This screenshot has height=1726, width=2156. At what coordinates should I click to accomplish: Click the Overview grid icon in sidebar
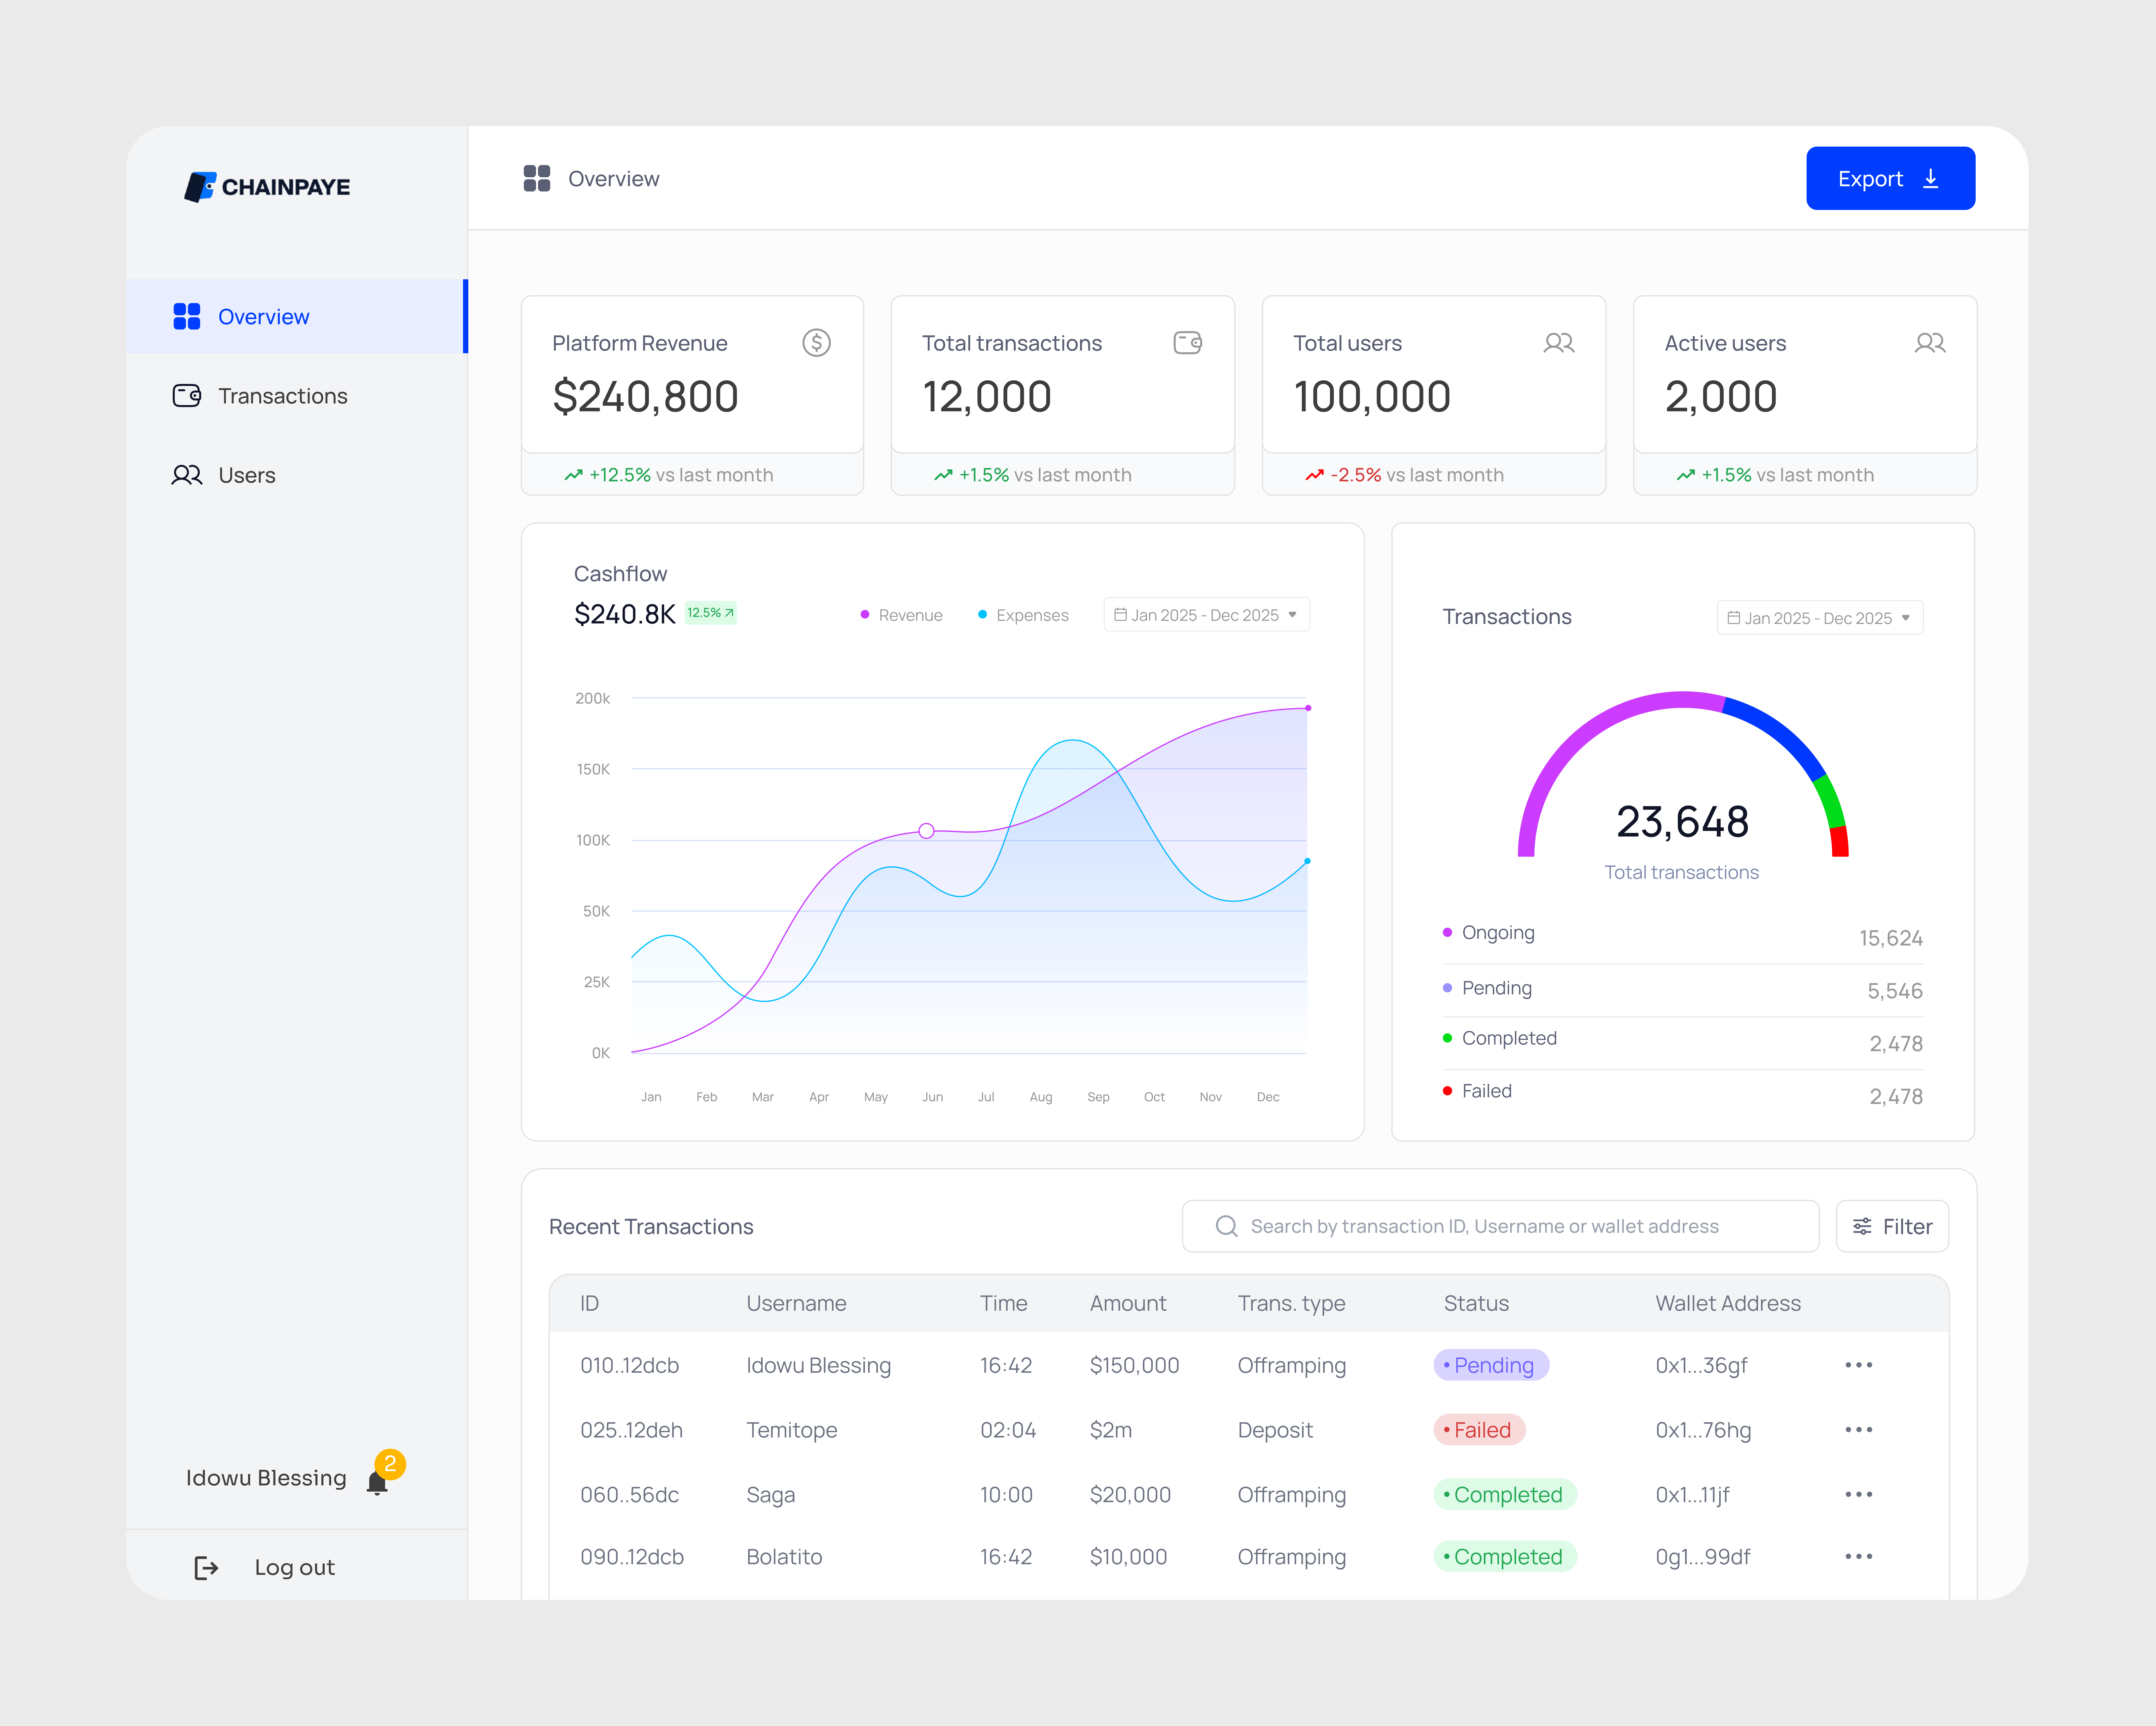187,317
